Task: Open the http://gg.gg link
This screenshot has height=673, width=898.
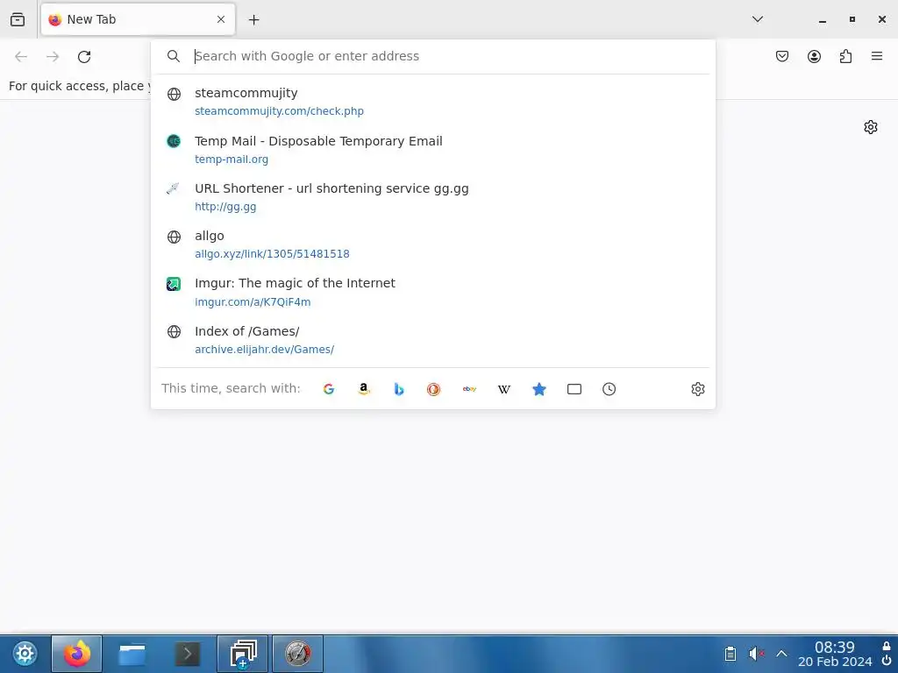Action: (x=225, y=207)
